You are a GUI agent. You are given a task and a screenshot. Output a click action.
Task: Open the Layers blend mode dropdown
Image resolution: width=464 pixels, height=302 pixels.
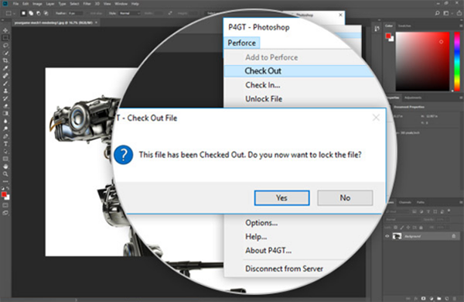pyautogui.click(x=403, y=220)
